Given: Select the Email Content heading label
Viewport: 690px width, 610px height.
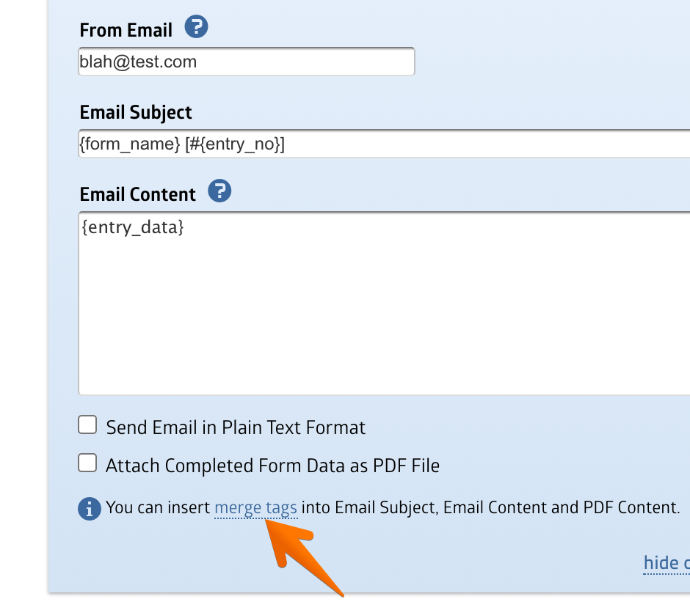Looking at the screenshot, I should pos(138,194).
